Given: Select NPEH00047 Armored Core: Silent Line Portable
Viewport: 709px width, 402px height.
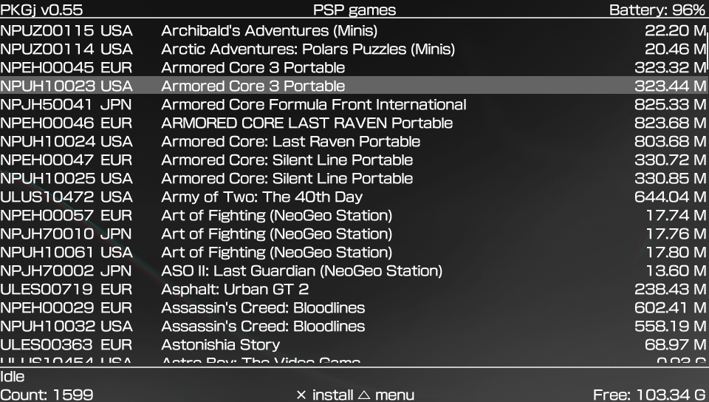Looking at the screenshot, I should click(x=354, y=160).
